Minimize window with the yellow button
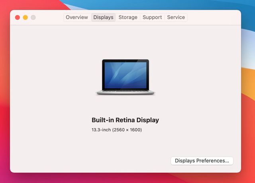This screenshot has height=183, width=255. coord(25,18)
